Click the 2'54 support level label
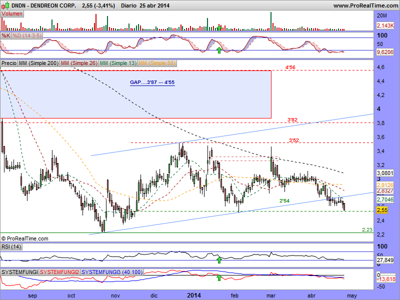The height and width of the screenshot is (300, 400). click(x=284, y=201)
